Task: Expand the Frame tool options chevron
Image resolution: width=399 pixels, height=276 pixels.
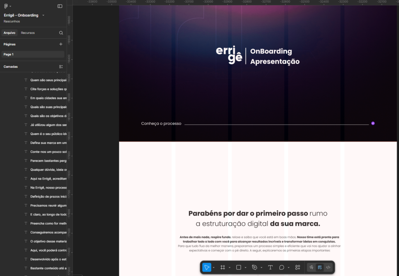Action: pos(230,267)
